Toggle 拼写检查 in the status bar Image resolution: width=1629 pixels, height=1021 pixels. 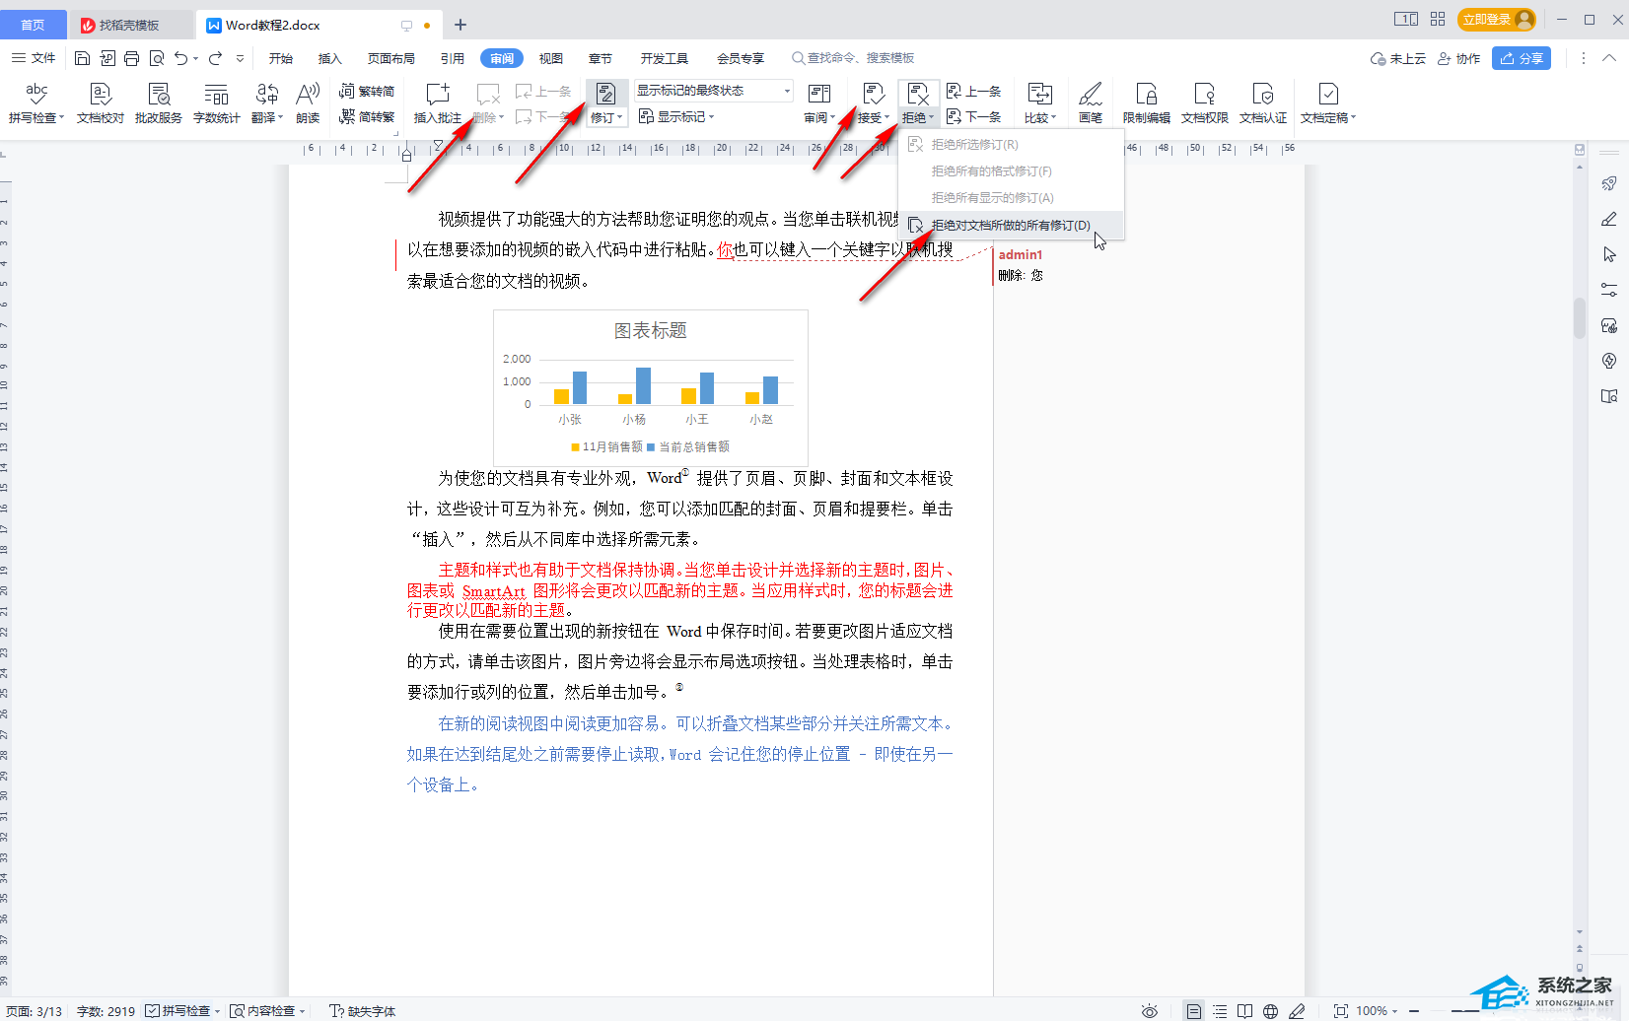(x=178, y=1011)
